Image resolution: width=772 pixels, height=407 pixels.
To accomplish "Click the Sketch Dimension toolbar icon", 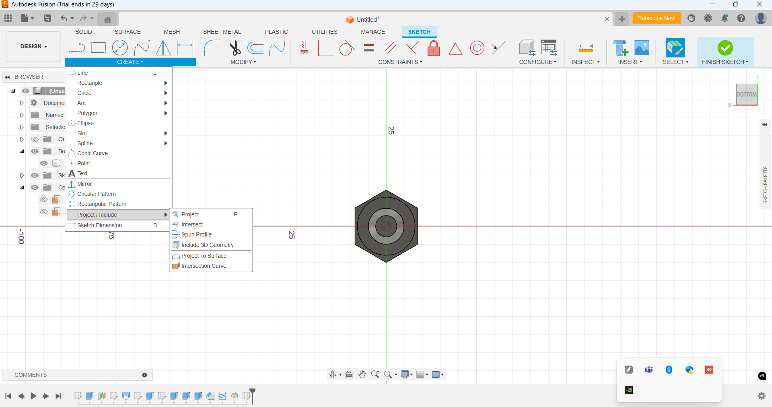I will point(185,48).
